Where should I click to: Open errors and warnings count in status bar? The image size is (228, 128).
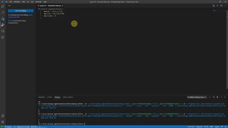click(x=34, y=127)
